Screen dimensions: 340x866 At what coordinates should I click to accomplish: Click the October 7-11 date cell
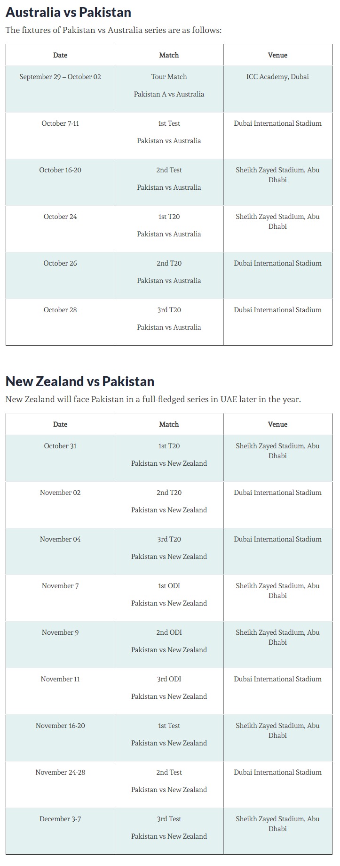coord(60,123)
